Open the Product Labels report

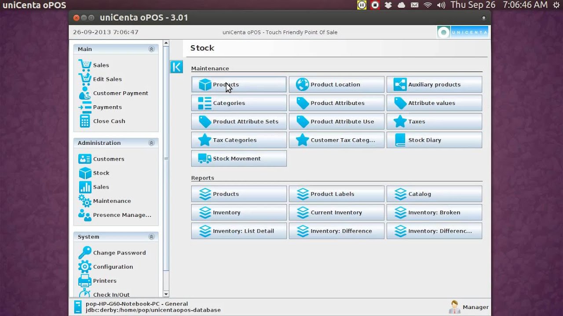pyautogui.click(x=336, y=194)
